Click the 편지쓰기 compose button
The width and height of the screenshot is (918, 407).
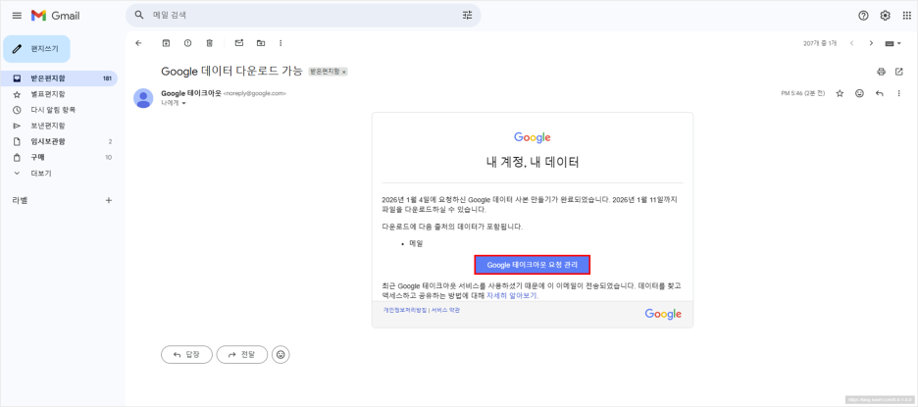click(x=37, y=49)
